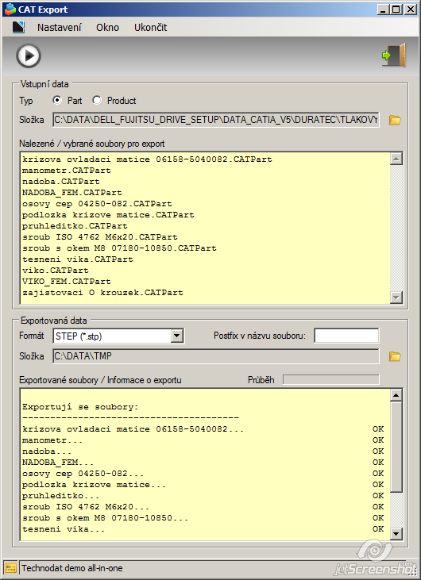Open the application logo menu icon
421x580 pixels.
tap(18, 27)
